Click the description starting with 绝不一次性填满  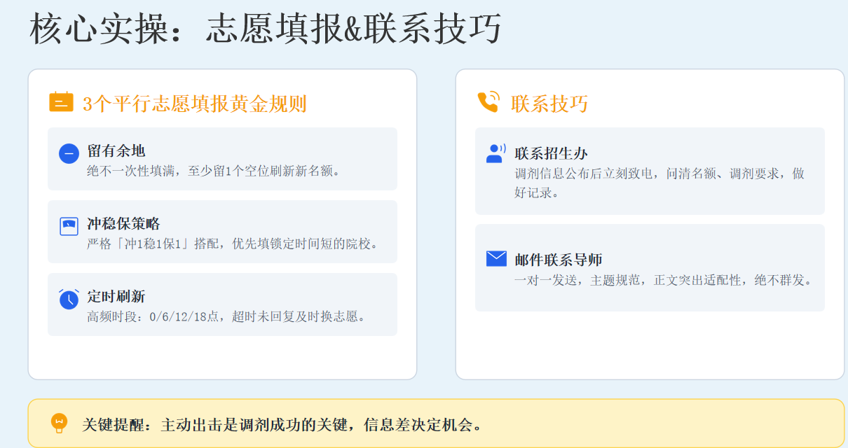tap(214, 171)
